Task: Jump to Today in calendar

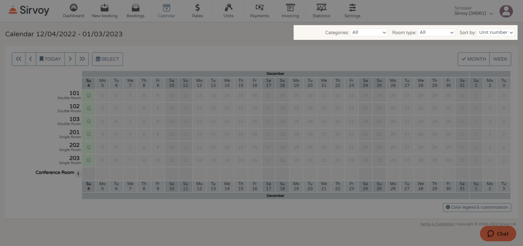Action: (50, 59)
